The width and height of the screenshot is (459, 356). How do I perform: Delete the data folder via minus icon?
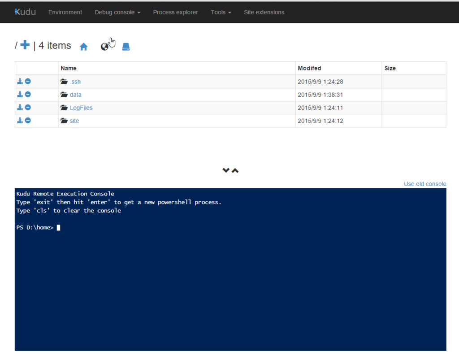click(27, 95)
